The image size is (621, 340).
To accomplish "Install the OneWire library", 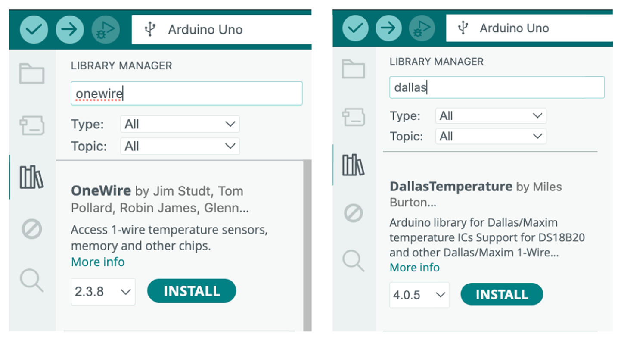I will point(191,291).
